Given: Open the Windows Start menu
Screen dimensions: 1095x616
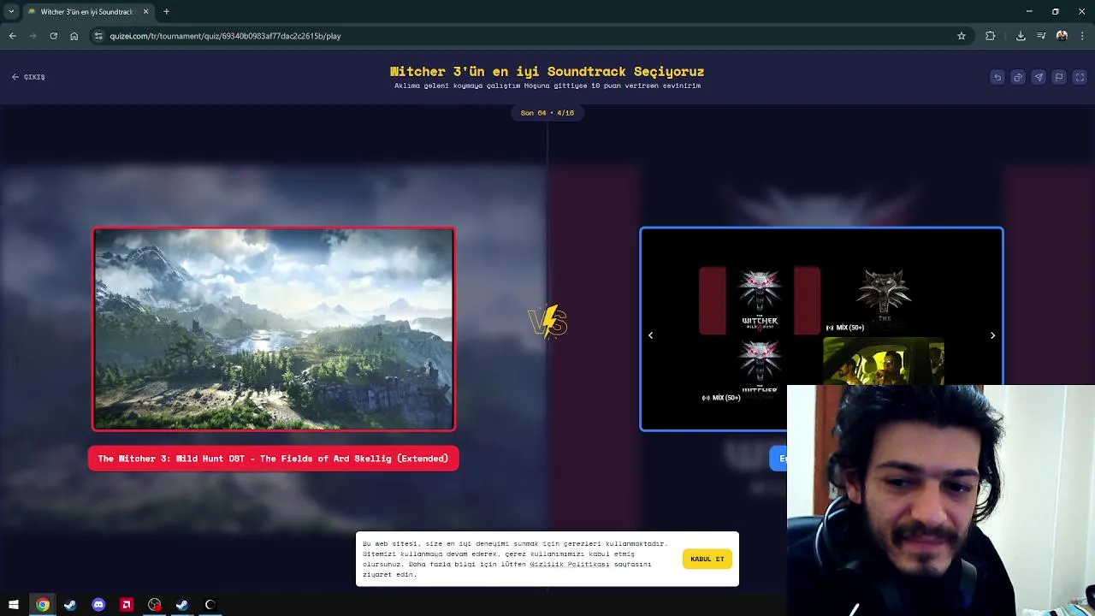Looking at the screenshot, I should pos(14,605).
